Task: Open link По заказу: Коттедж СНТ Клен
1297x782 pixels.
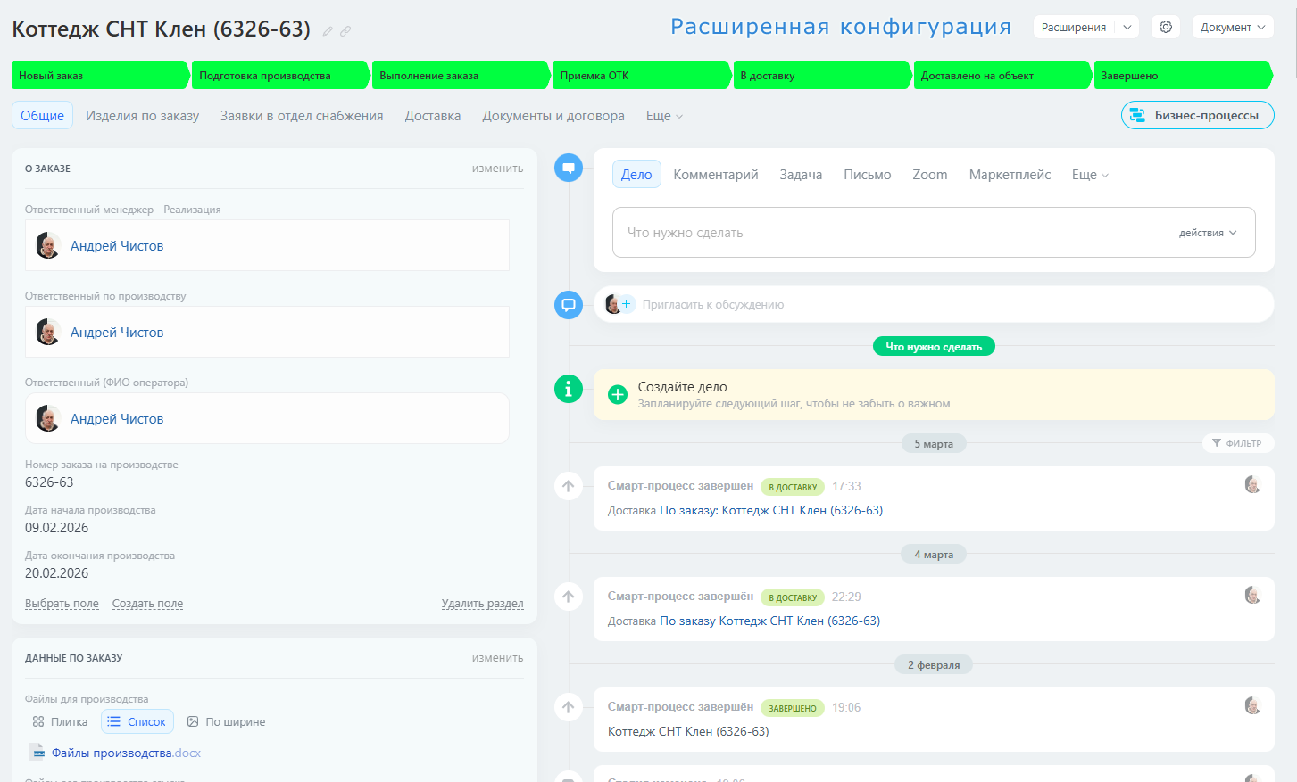Action: pyautogui.click(x=771, y=510)
